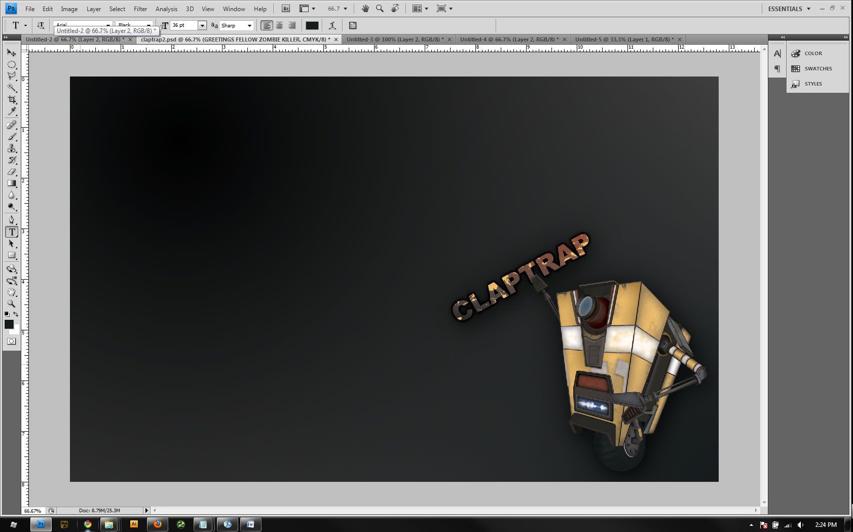This screenshot has height=532, width=853.
Task: Select the 3D Orbit camera tool
Action: 12,281
